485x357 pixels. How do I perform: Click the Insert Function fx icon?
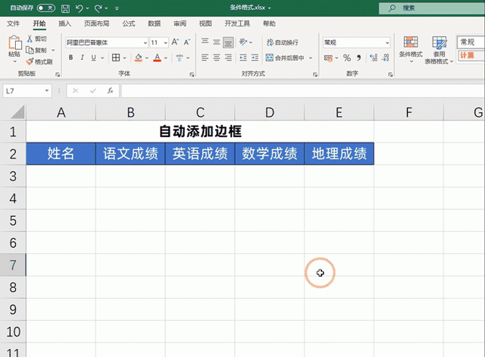coord(110,91)
